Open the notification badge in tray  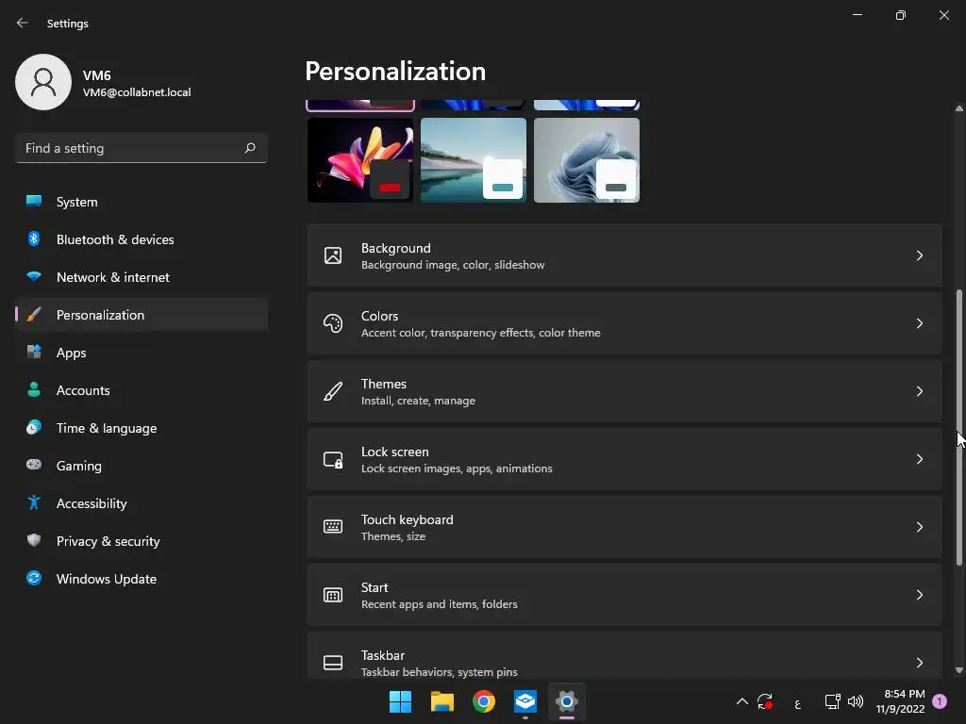940,701
